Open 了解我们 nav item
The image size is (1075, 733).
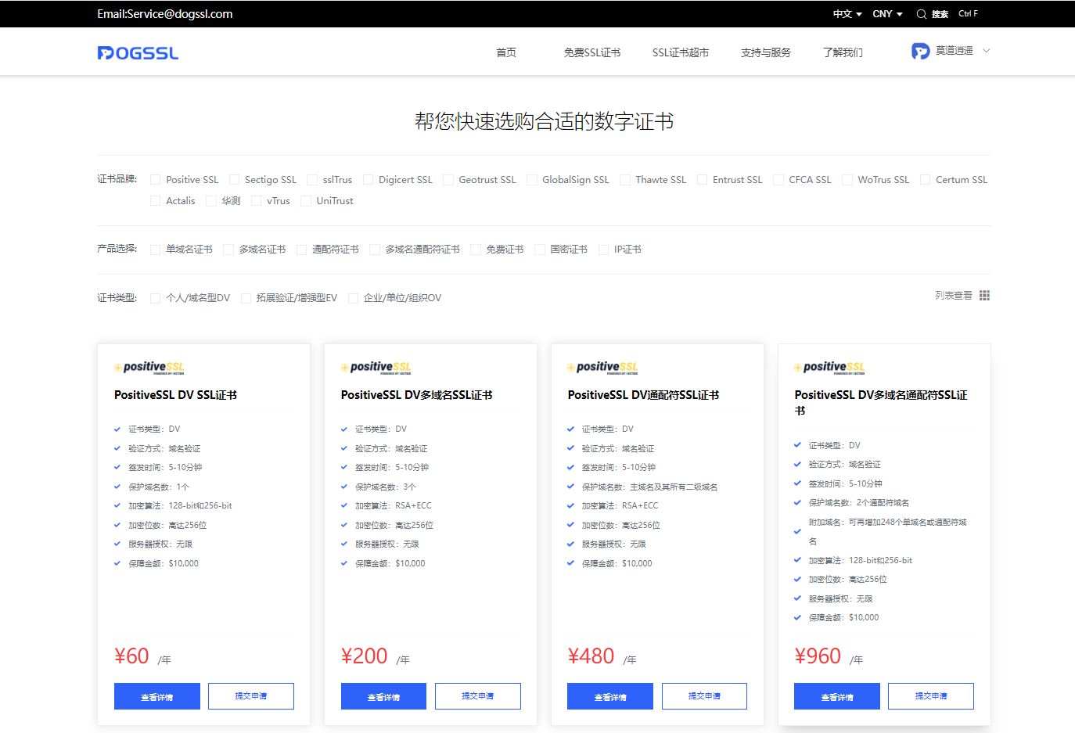843,52
